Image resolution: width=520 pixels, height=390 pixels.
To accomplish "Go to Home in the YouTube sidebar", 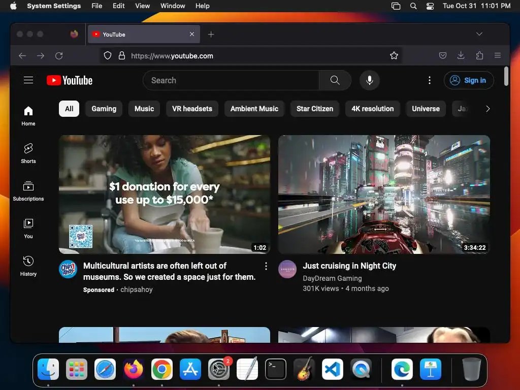I will pyautogui.click(x=28, y=116).
